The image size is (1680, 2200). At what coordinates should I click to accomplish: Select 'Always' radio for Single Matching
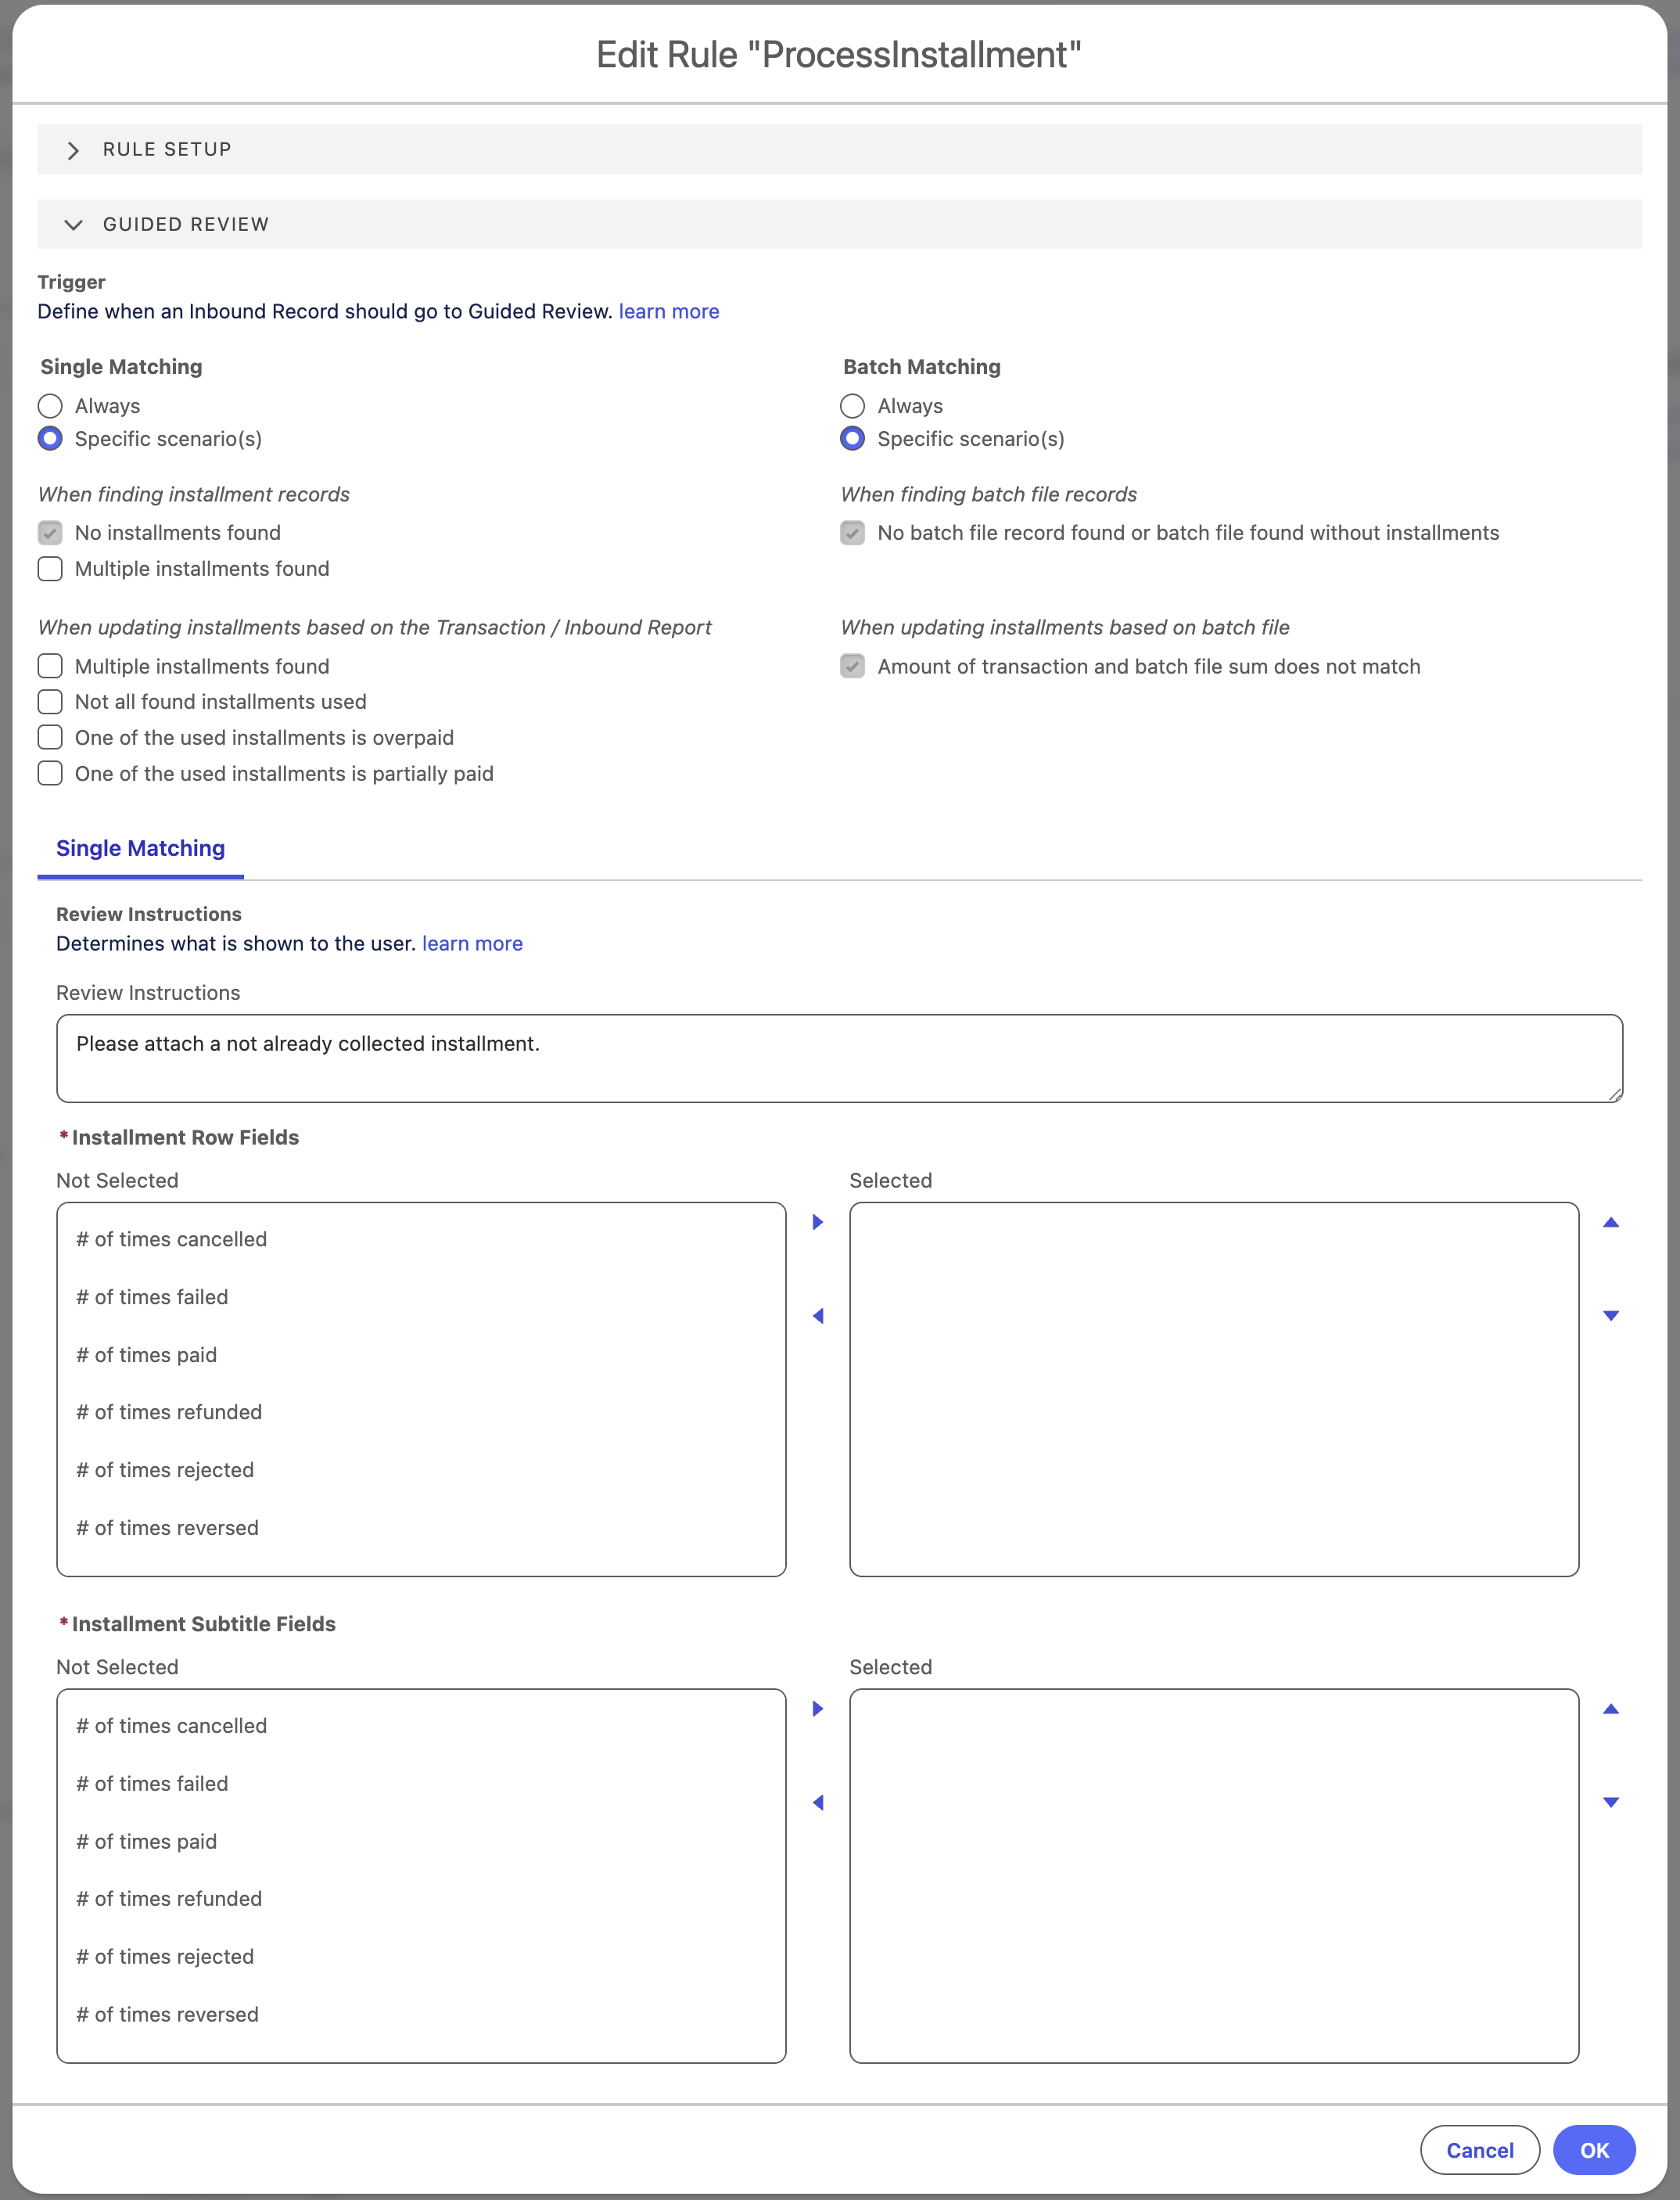click(x=50, y=406)
